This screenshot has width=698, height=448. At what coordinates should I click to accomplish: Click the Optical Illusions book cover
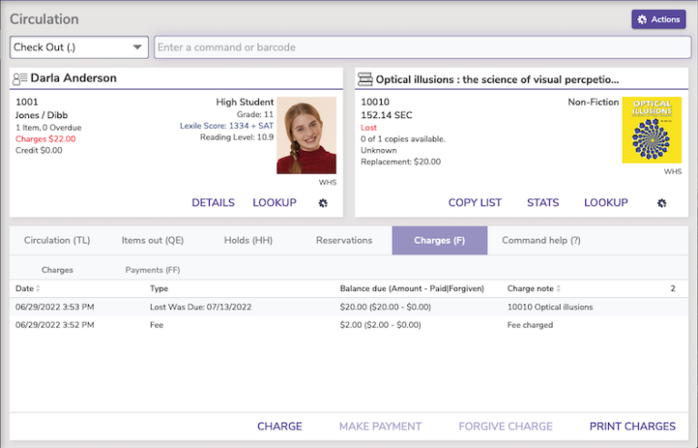(x=652, y=130)
